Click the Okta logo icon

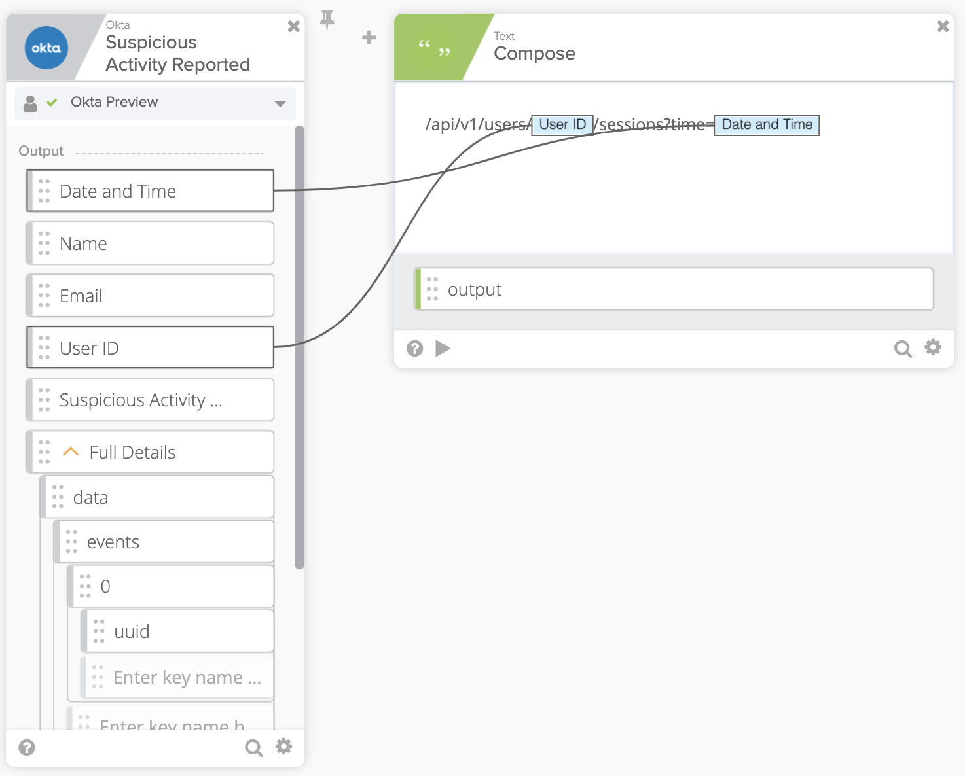(x=46, y=48)
